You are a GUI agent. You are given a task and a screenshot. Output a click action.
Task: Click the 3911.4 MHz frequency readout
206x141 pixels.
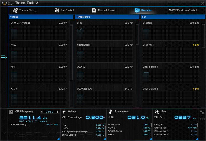[x=33, y=118]
